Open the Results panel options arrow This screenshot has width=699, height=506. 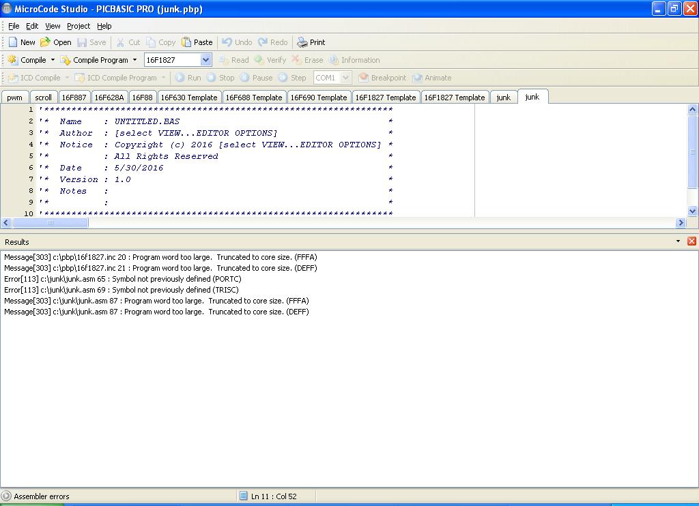point(678,241)
